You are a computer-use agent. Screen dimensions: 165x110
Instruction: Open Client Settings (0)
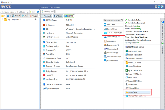click(112, 37)
